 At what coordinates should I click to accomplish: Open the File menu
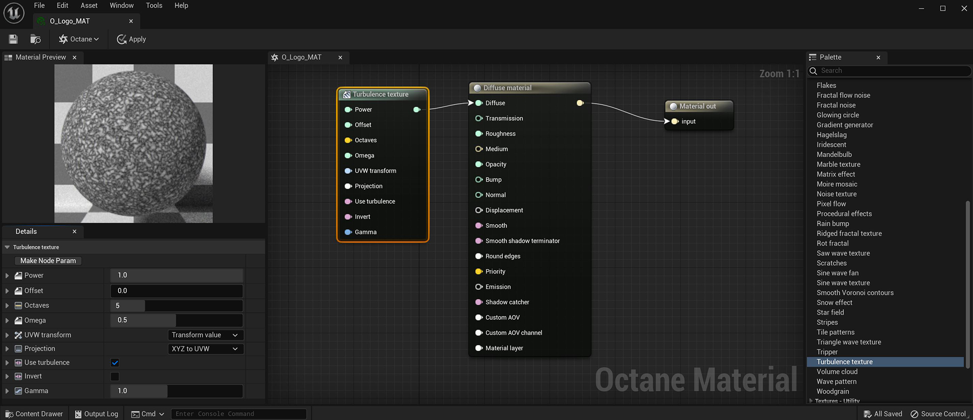click(x=39, y=5)
